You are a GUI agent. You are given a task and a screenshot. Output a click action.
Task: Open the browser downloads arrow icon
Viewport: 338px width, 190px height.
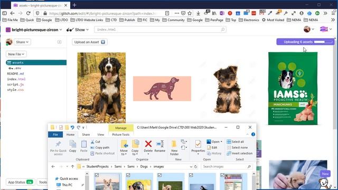198,13
